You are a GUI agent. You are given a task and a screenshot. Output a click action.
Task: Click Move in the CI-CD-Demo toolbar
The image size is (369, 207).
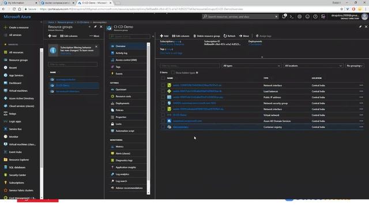click(x=244, y=36)
